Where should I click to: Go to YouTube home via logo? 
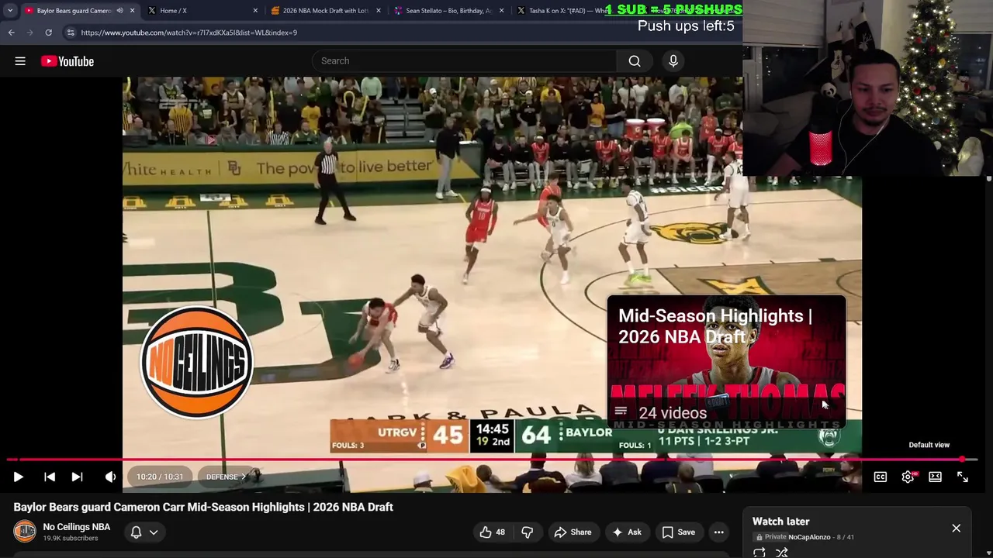click(67, 61)
